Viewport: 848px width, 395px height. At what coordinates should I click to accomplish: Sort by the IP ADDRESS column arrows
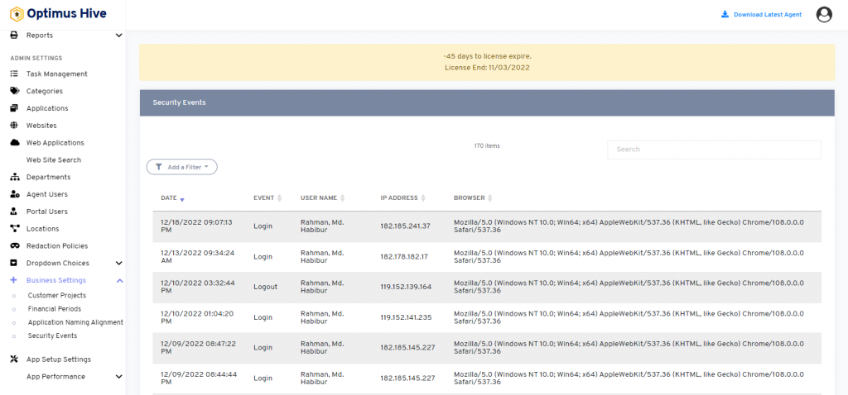423,198
